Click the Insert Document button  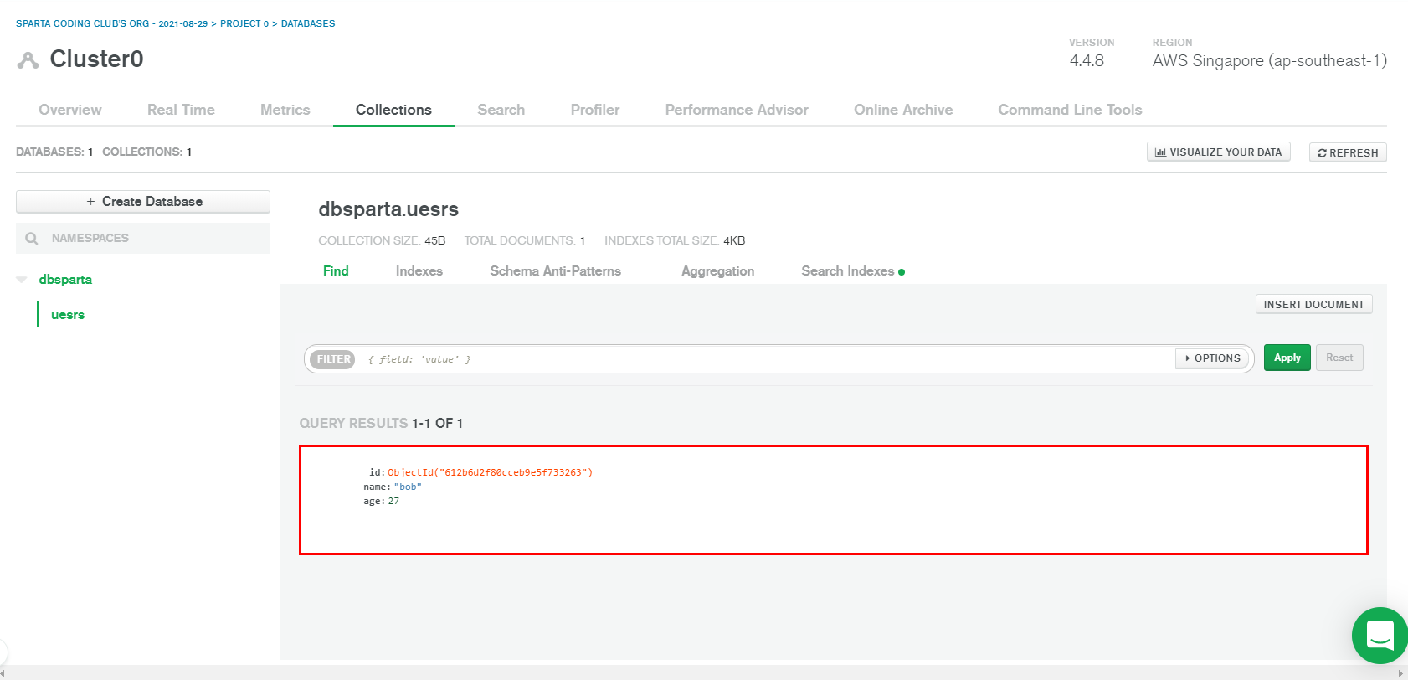click(x=1313, y=304)
